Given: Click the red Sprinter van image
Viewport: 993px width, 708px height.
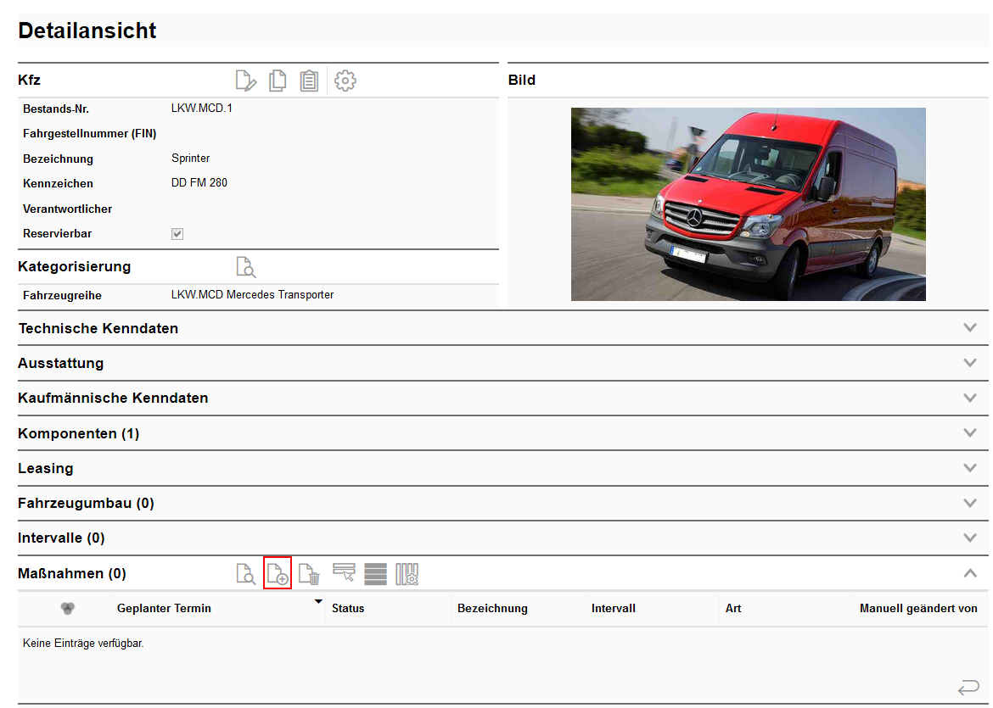Looking at the screenshot, I should [748, 204].
